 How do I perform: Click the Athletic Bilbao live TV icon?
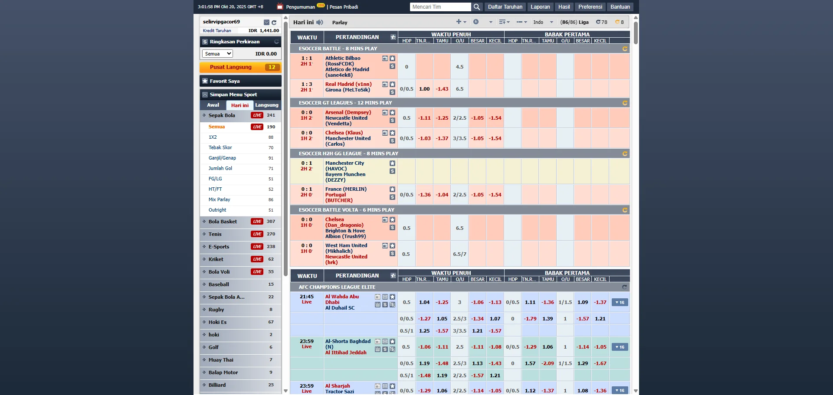385,59
